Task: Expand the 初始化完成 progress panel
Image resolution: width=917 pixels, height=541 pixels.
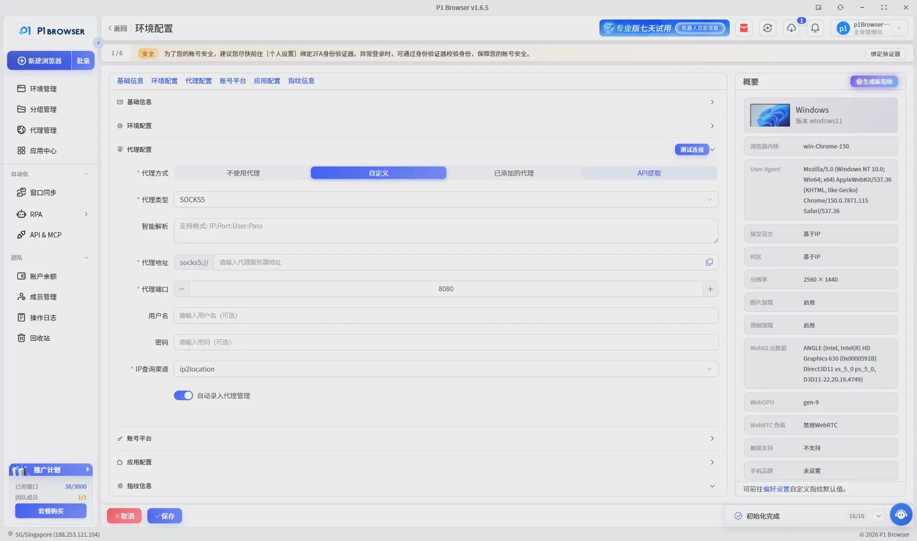Action: (x=878, y=516)
